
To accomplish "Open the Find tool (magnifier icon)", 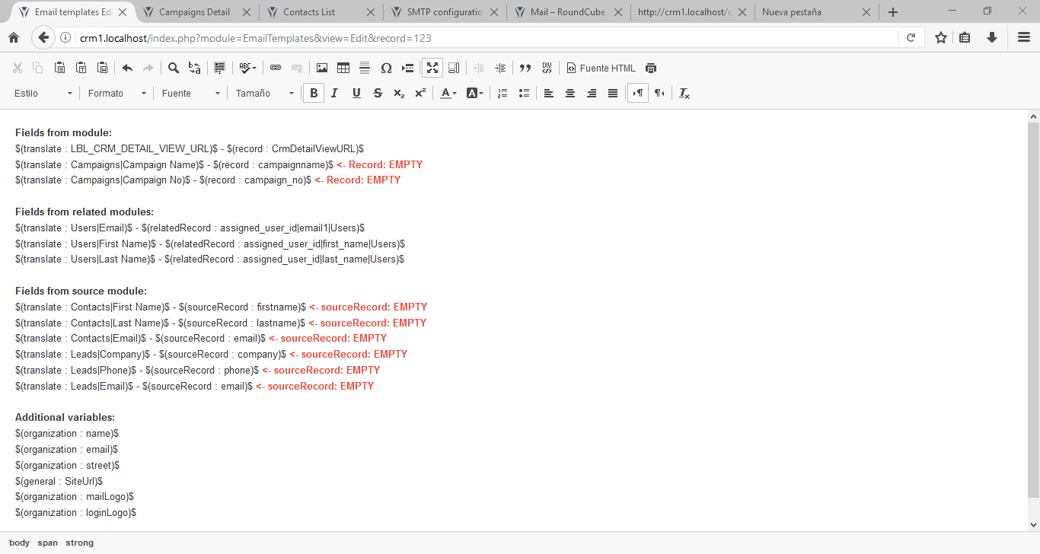I will pos(174,68).
